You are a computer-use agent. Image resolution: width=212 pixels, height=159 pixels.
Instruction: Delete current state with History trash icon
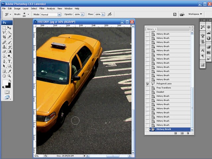[x=188, y=133]
